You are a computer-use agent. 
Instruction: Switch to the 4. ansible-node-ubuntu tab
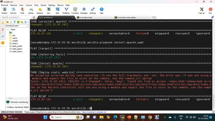pos(132,17)
